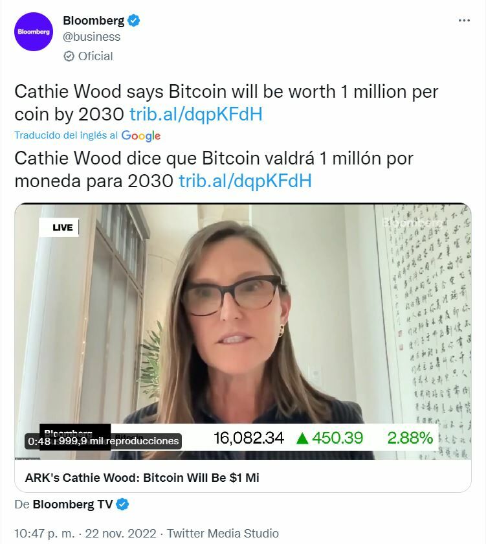This screenshot has width=486, height=544.
Task: Play the Cathie Wood video thumbnail
Action: [x=243, y=332]
